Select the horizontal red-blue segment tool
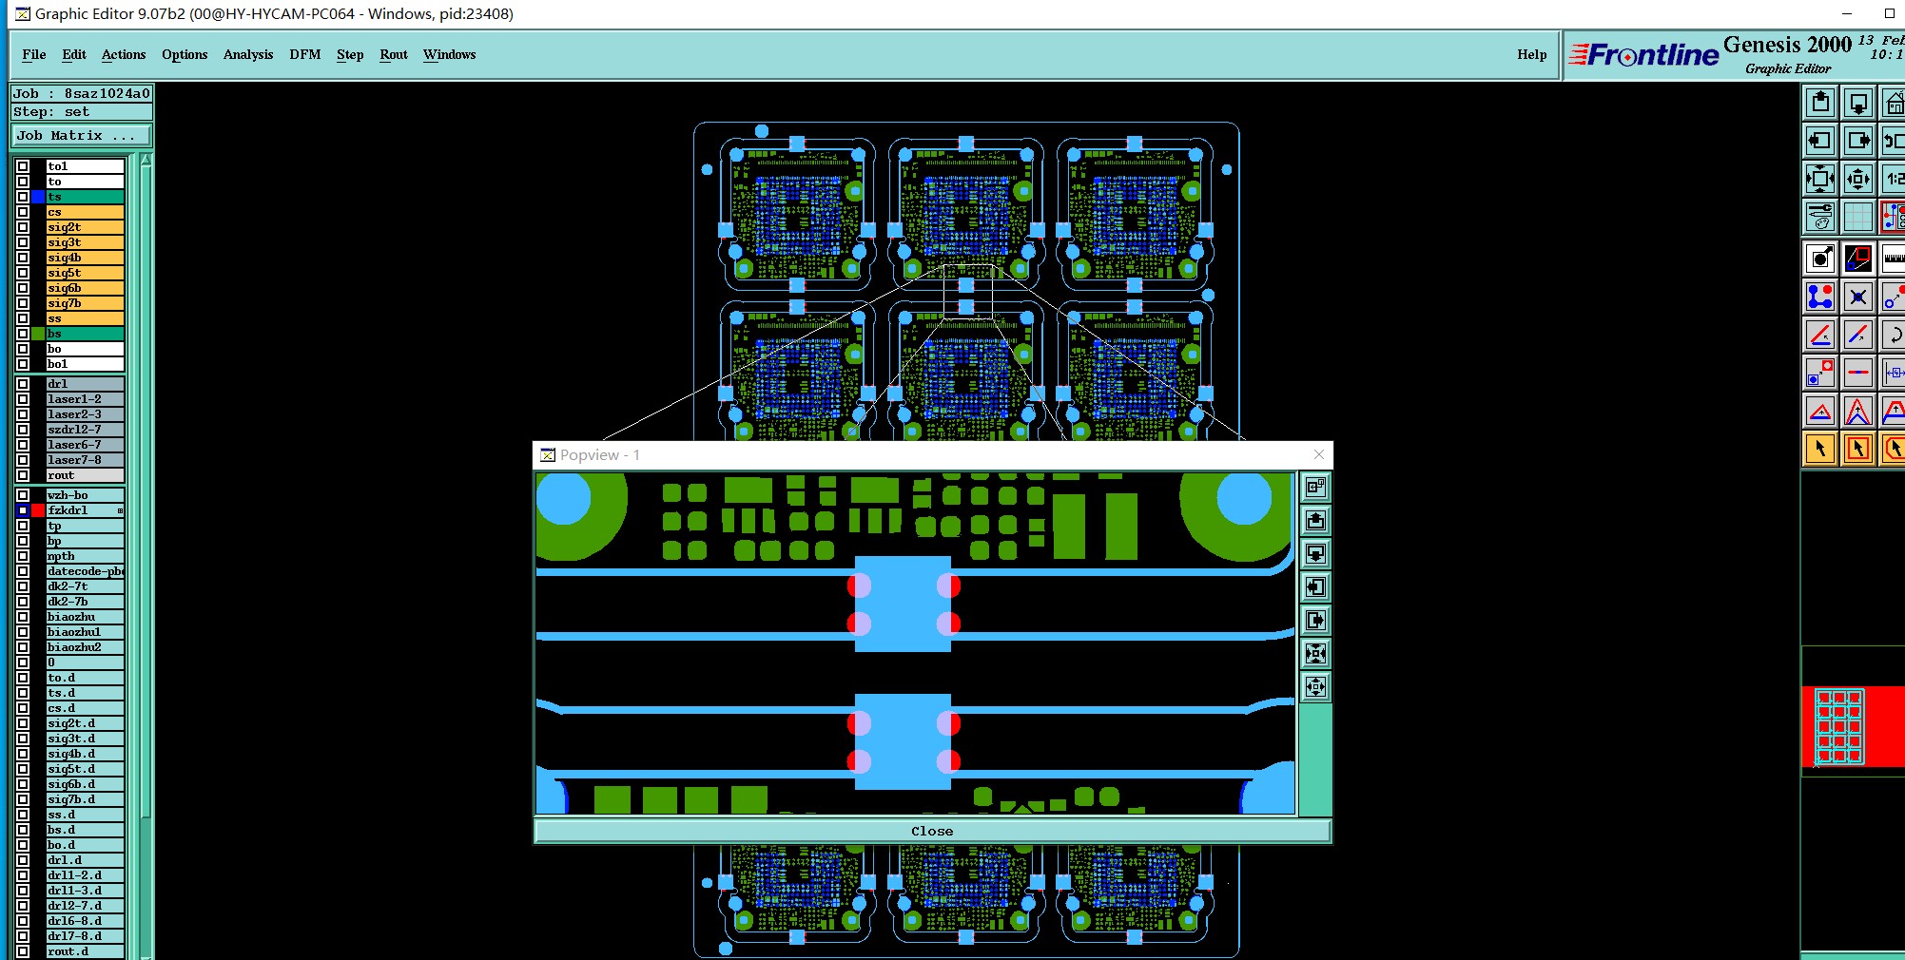Screen dimensions: 1905x960 1858,373
